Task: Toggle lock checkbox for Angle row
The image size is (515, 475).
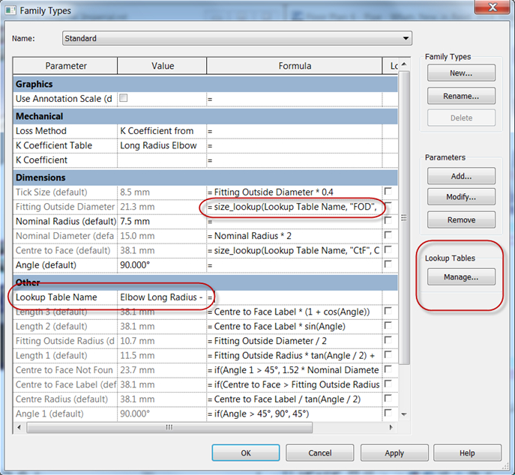Action: 388,265
